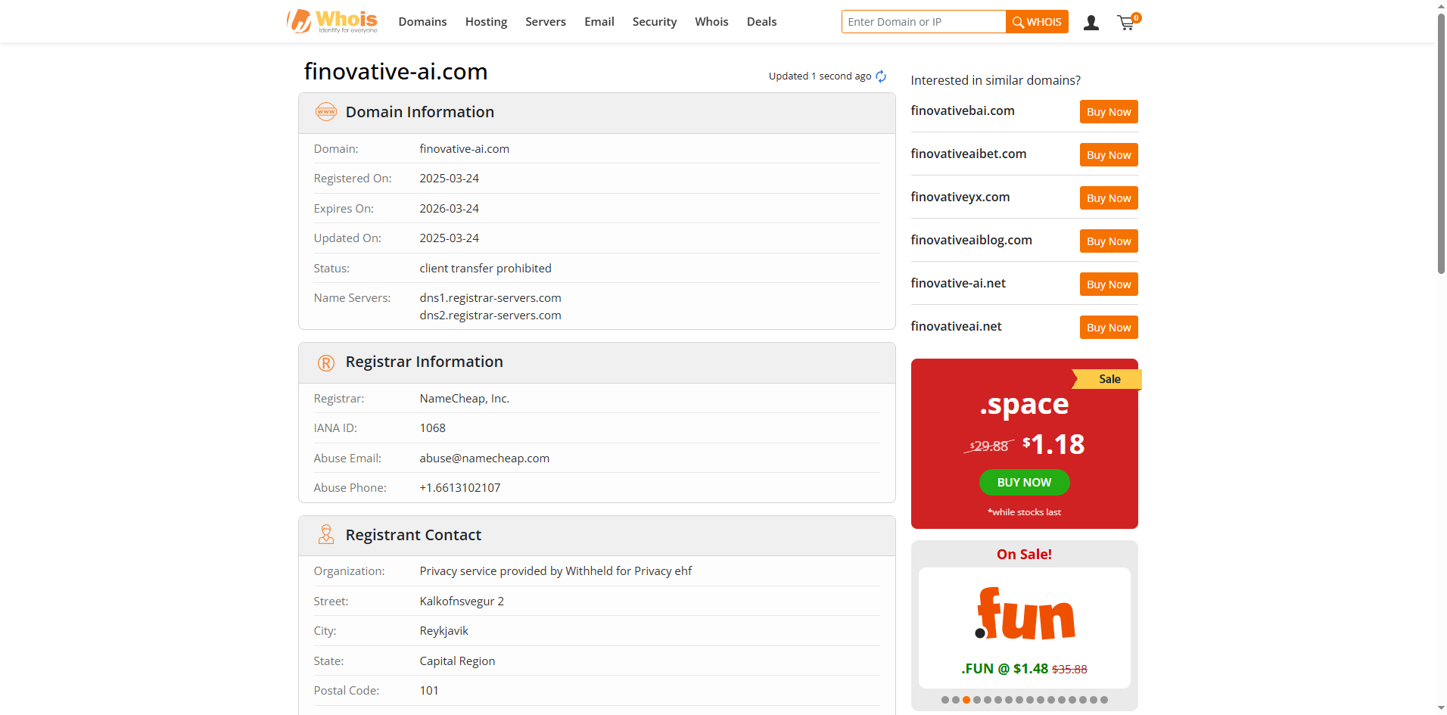
Task: Open the user account icon
Action: 1091,23
